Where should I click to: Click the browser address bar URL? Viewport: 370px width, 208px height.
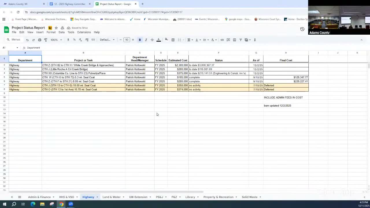pos(106,12)
